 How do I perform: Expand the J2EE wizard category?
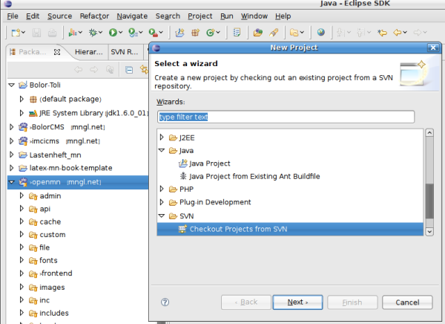pos(162,137)
